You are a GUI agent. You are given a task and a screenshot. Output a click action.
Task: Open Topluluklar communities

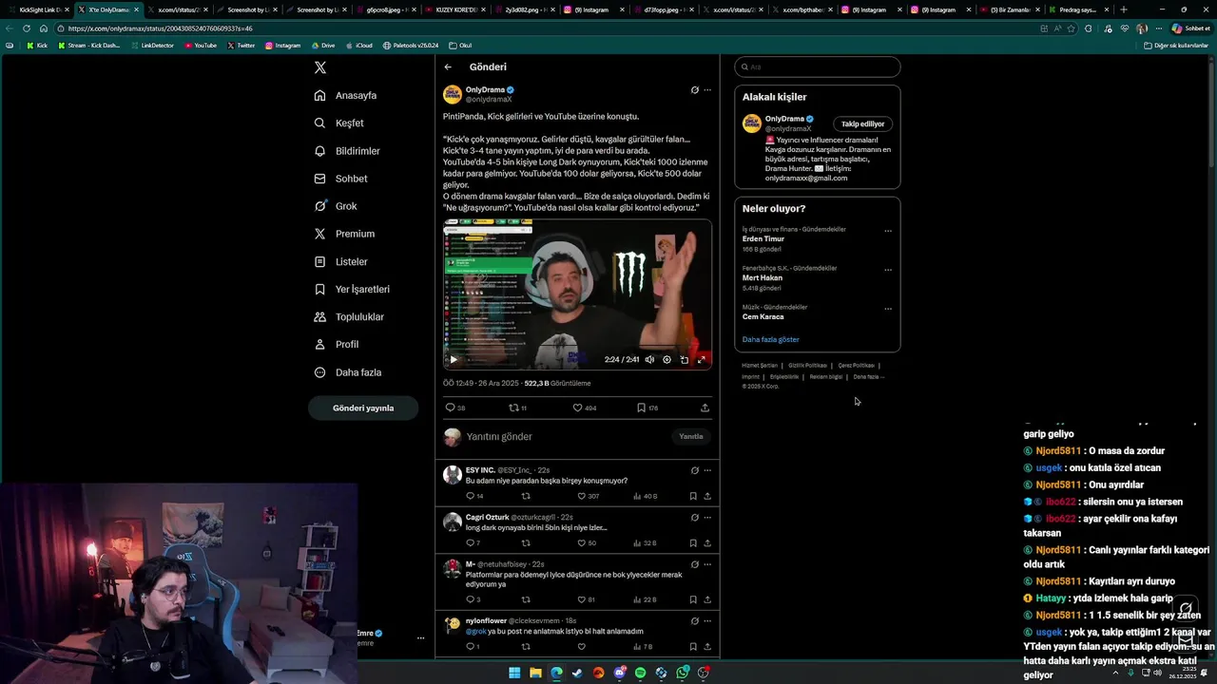point(349,316)
